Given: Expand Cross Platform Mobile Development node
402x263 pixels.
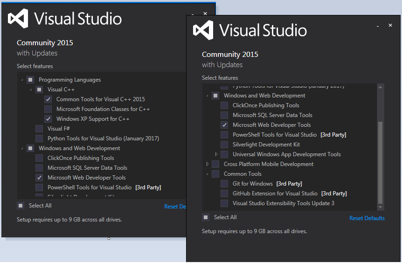Looking at the screenshot, I should click(x=208, y=164).
